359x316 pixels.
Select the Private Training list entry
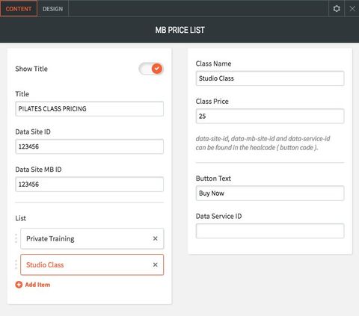point(92,238)
